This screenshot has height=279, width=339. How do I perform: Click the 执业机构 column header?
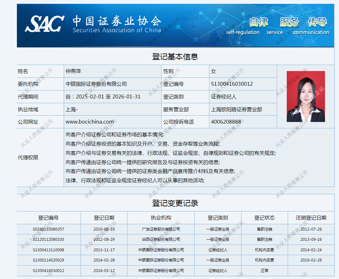tap(161, 218)
